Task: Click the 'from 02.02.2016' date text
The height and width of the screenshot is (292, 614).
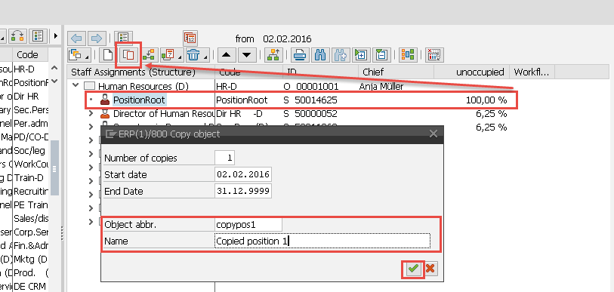Action: point(273,38)
